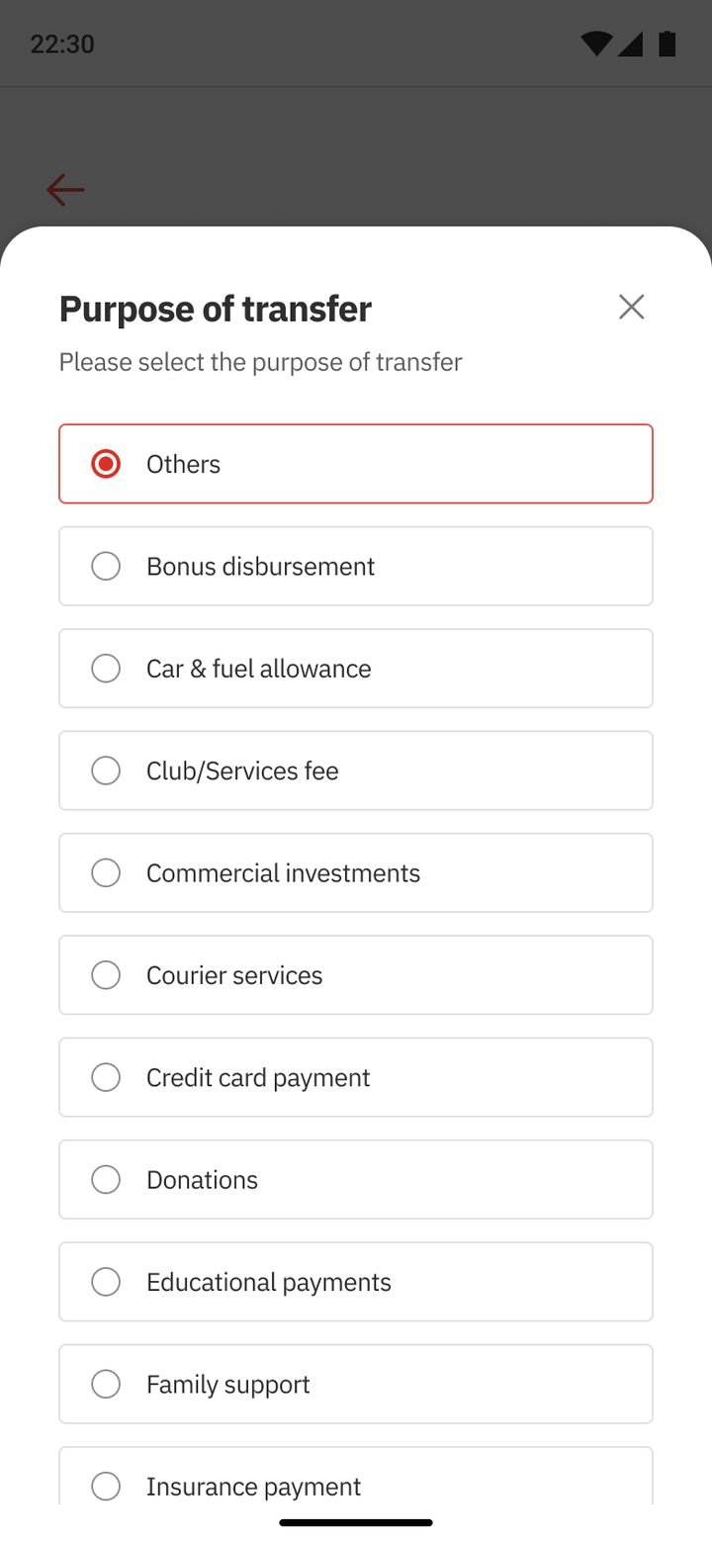Tap the Educational payments text label

(269, 1282)
